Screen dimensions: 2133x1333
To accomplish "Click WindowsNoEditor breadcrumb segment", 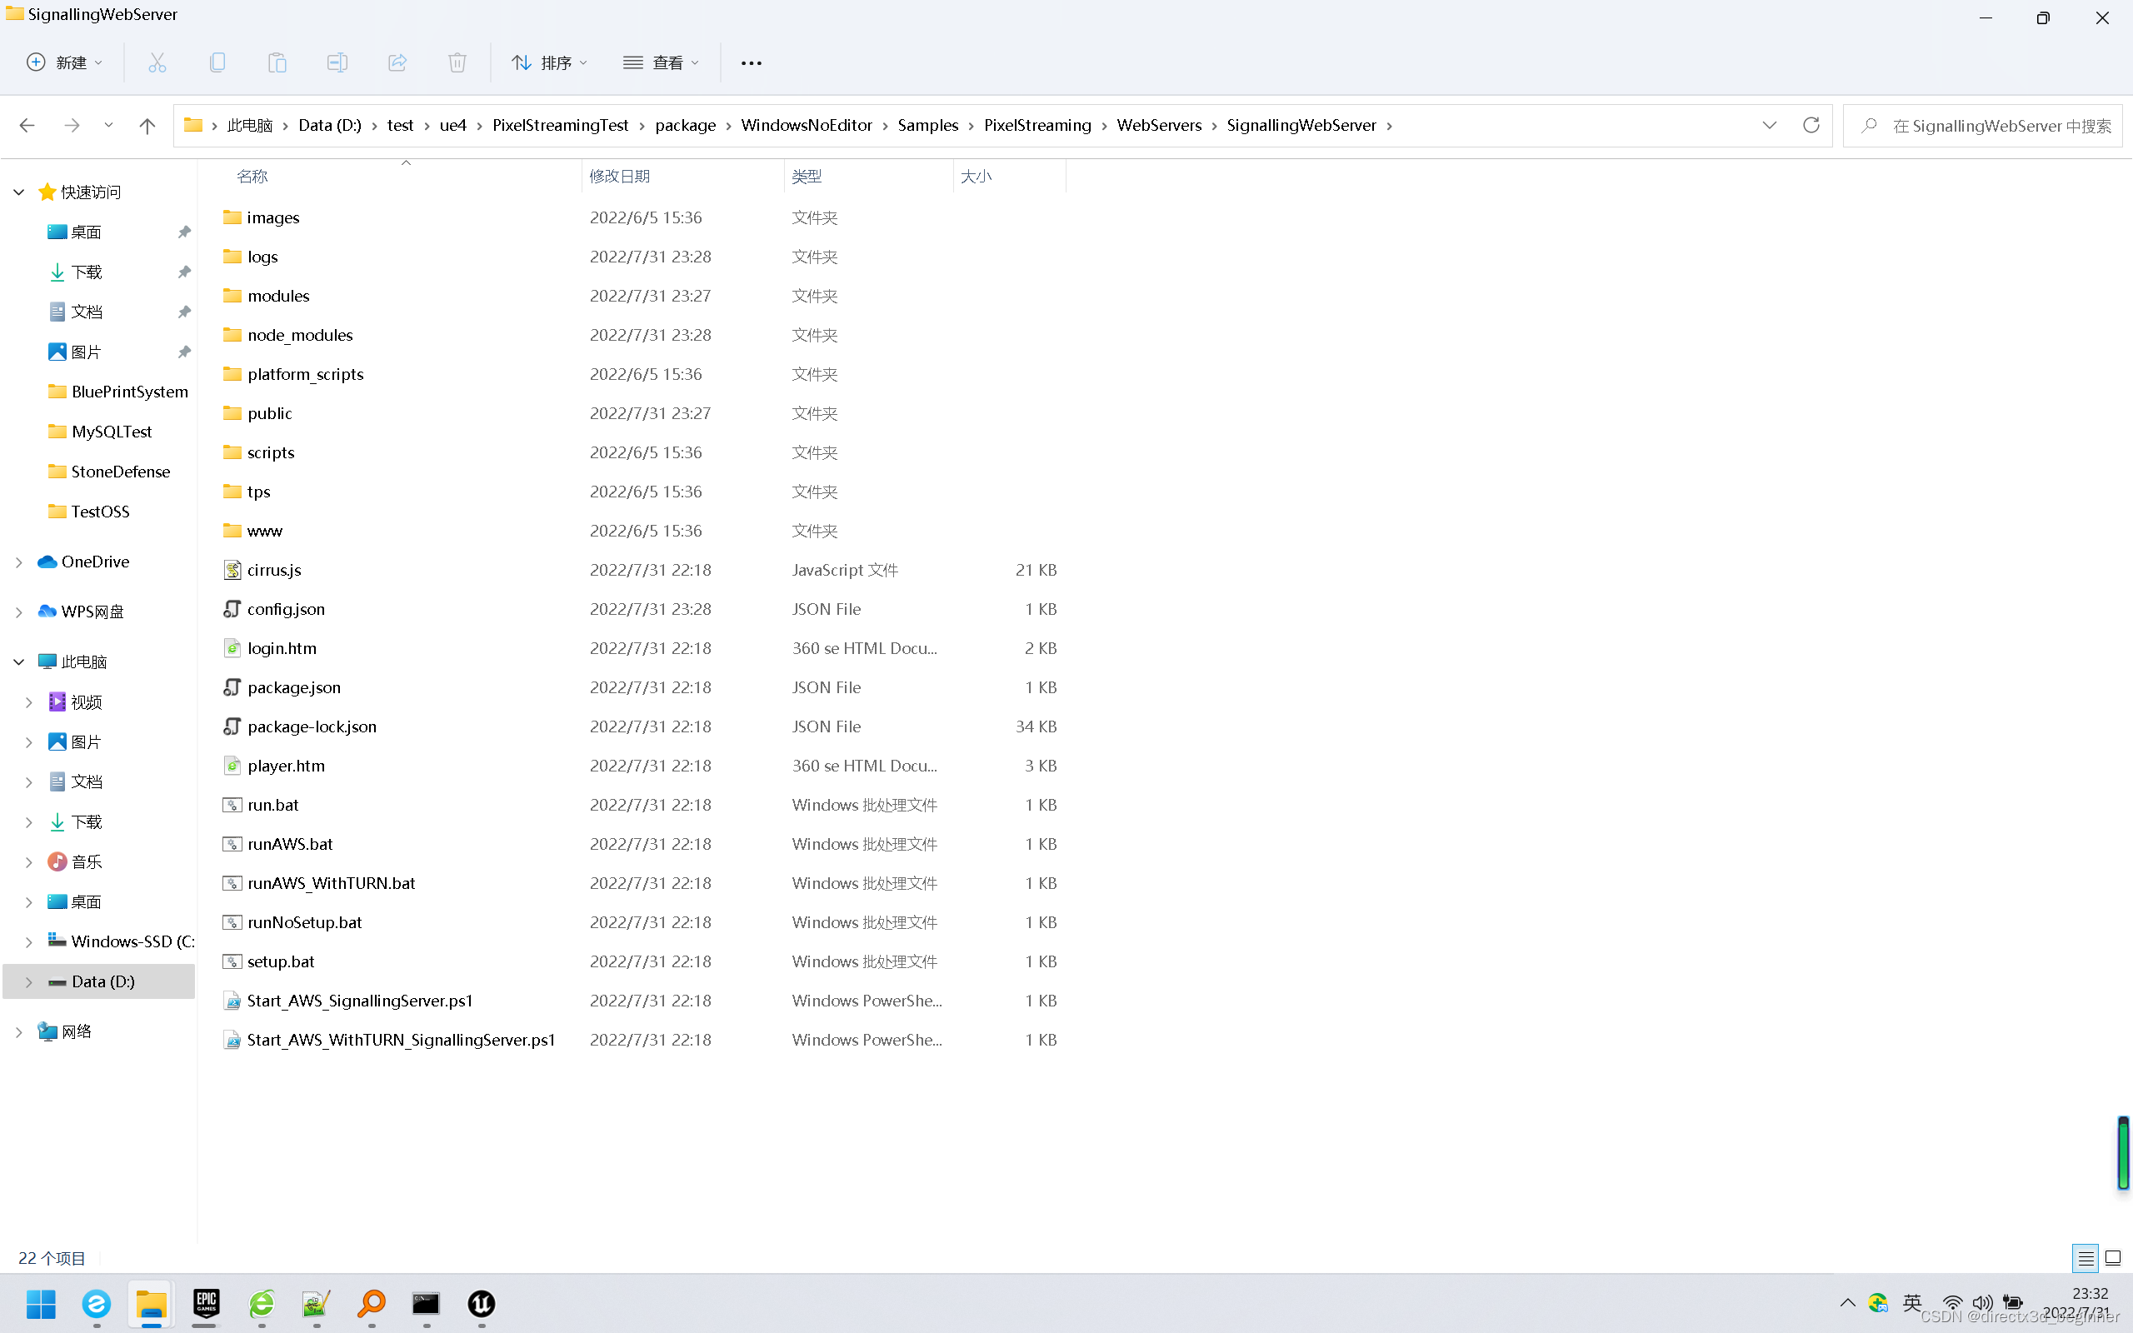I will [807, 125].
